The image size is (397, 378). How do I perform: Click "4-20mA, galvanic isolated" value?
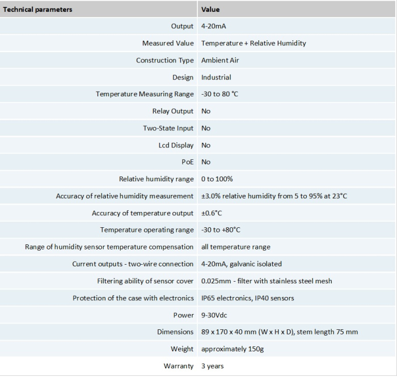click(241, 264)
